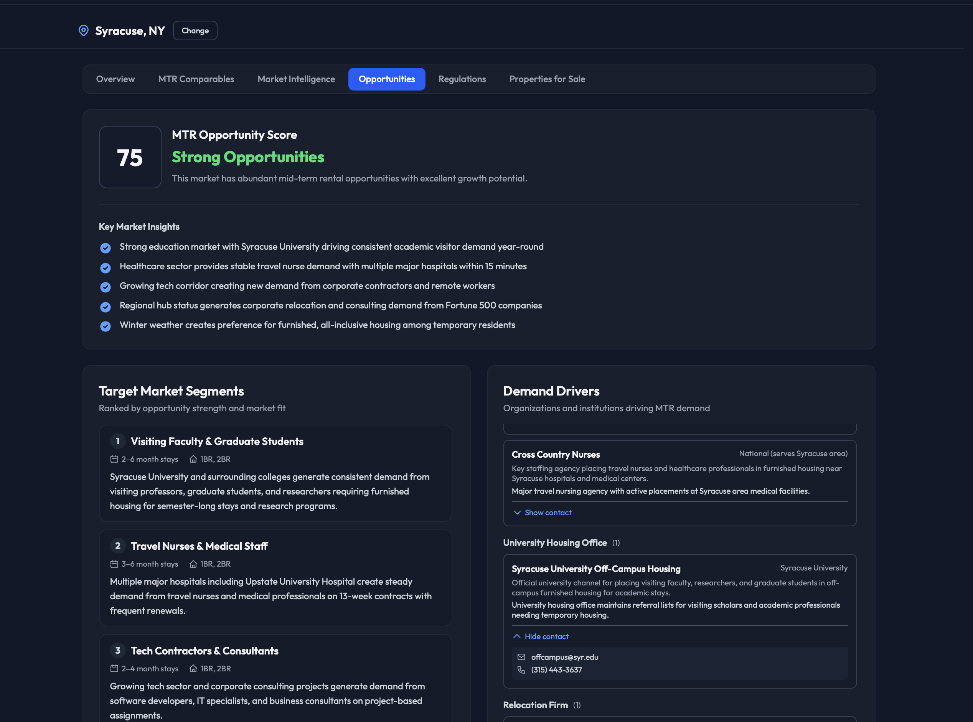Image resolution: width=973 pixels, height=722 pixels.
Task: Click the phone icon next to (315) 443-3637
Action: tap(521, 669)
